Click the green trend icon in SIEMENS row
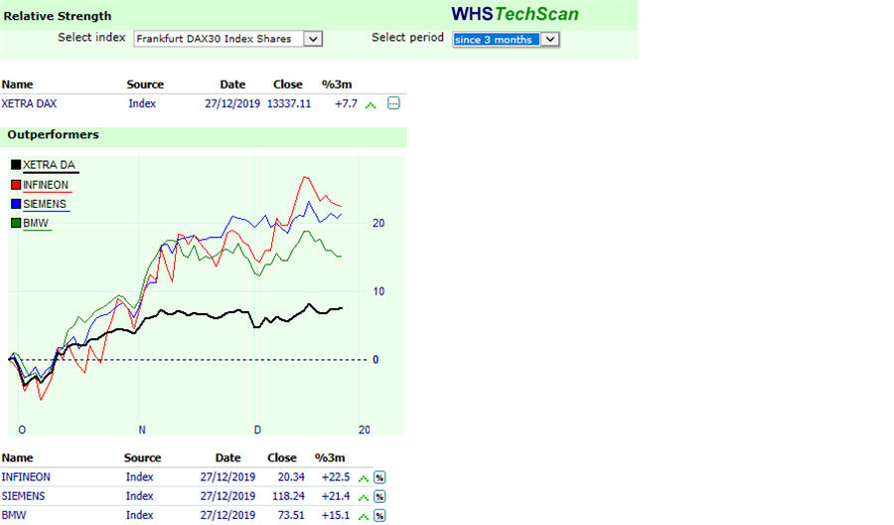Image resolution: width=894 pixels, height=525 pixels. click(364, 497)
